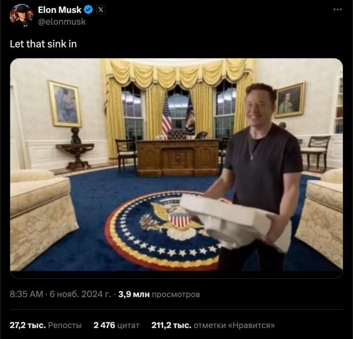Viewport: 353px width, 339px height.
Task: Click the Elon Musk display name
Action: tap(60, 10)
